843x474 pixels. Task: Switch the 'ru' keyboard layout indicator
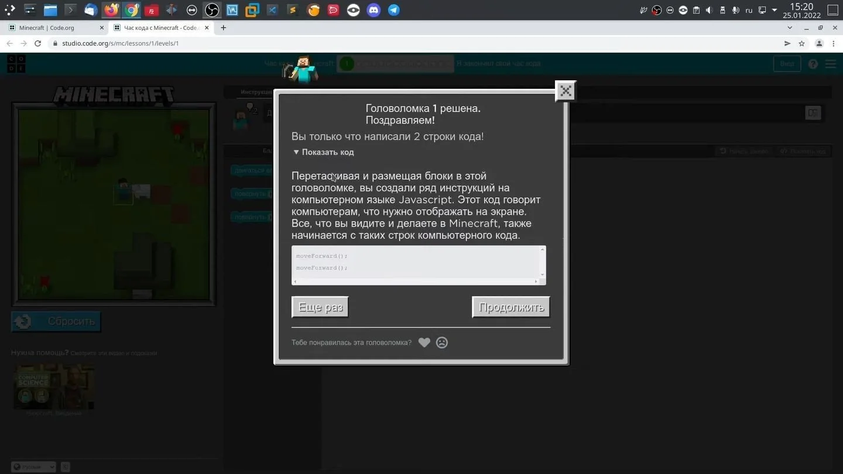click(x=749, y=10)
